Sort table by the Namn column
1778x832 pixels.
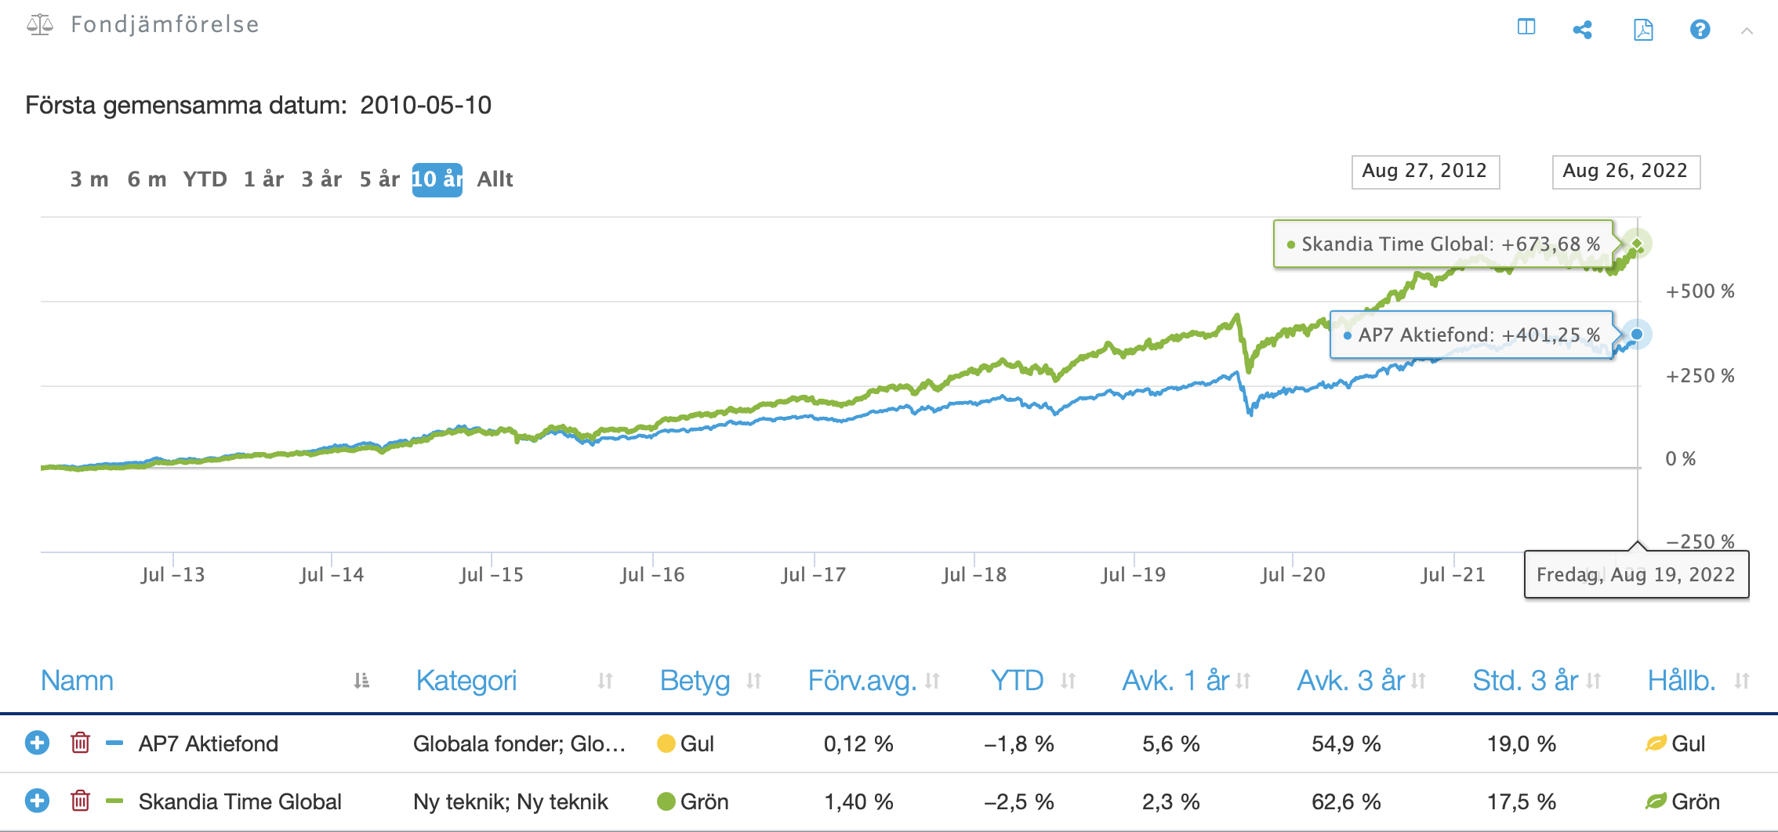(x=77, y=680)
